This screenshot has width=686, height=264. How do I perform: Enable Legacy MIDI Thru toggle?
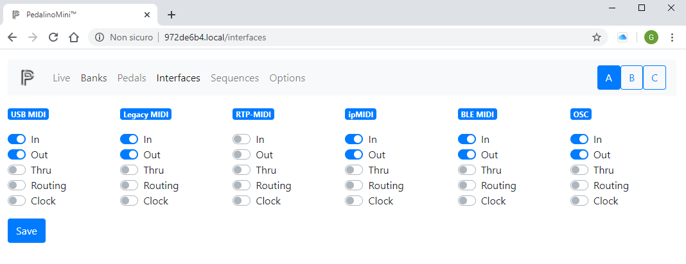[129, 170]
